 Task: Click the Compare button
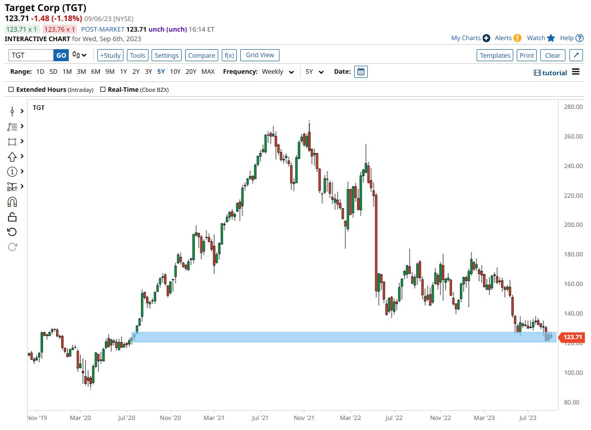[202, 55]
